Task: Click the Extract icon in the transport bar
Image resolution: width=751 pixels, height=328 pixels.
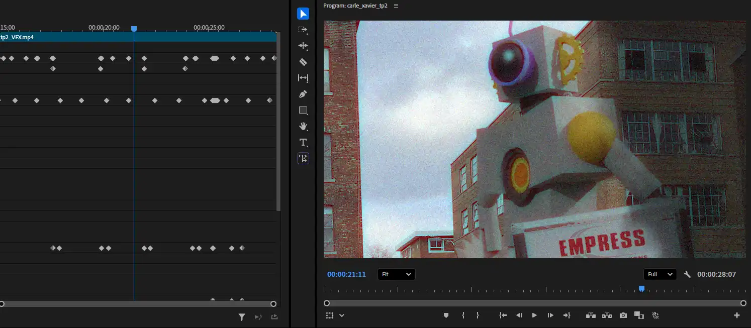Action: 607,315
